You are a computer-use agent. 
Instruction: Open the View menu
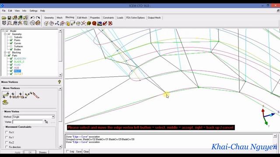click(17, 10)
